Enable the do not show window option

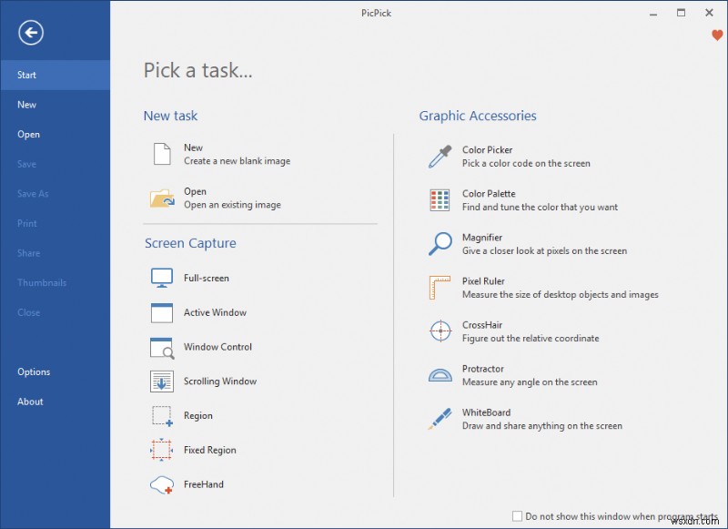(x=517, y=514)
